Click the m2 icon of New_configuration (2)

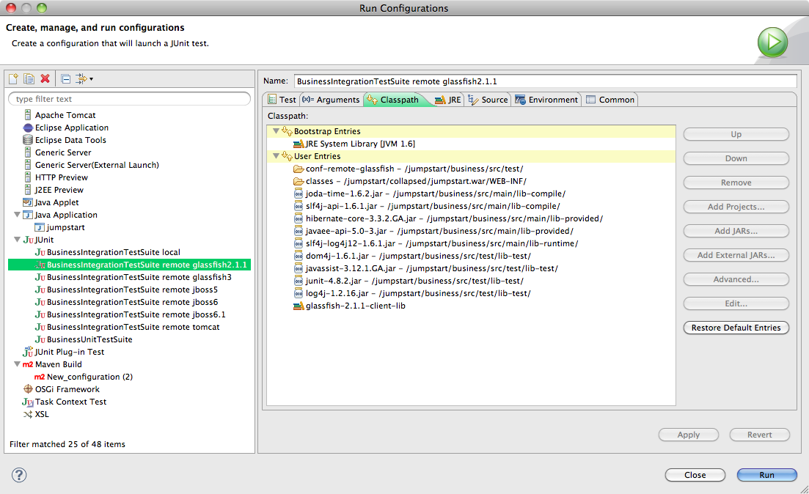click(x=40, y=377)
